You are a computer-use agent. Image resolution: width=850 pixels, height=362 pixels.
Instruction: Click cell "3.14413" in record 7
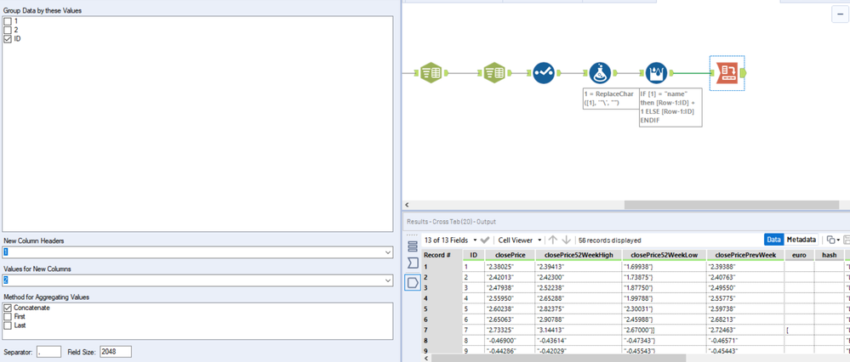[579, 330]
